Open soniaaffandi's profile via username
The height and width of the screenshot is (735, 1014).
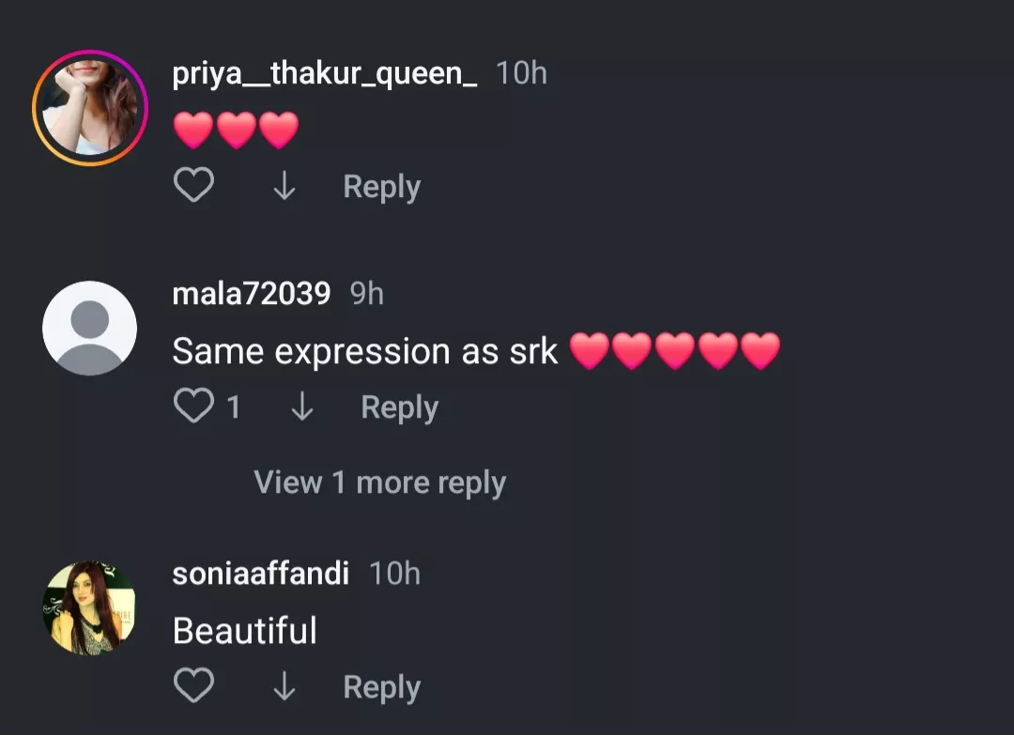pyautogui.click(x=260, y=574)
